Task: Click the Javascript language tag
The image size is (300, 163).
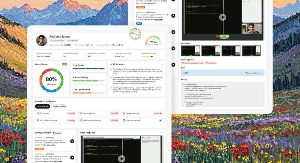Action: 57,133
